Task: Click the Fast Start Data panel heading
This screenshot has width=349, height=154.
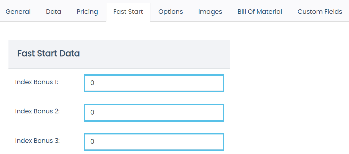Action: (x=49, y=54)
